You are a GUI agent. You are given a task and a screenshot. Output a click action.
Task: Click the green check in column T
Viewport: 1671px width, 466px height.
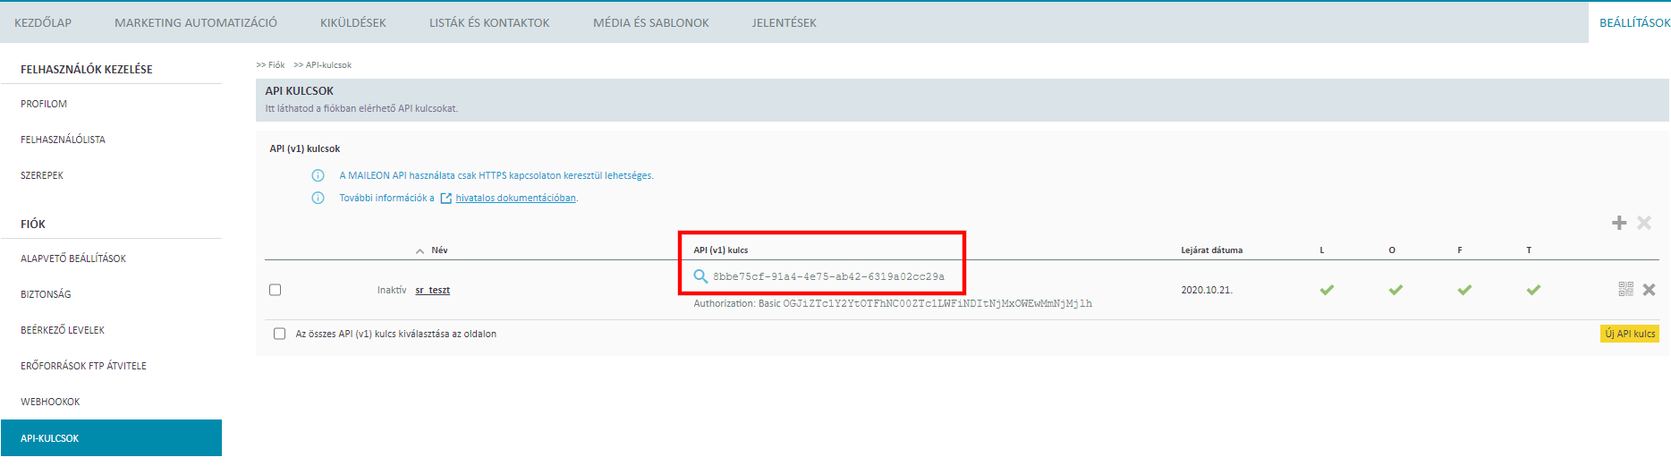click(1533, 290)
